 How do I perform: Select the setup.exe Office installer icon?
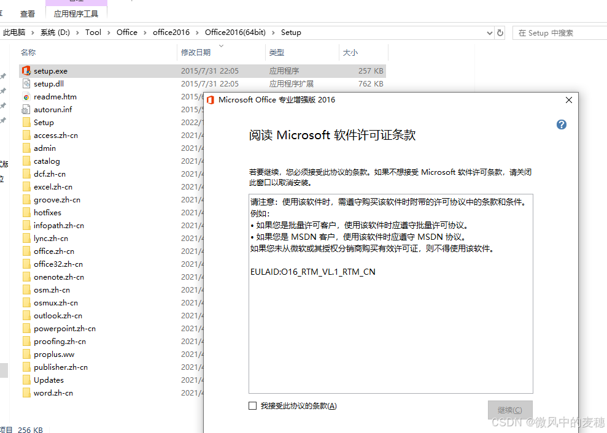pyautogui.click(x=26, y=71)
